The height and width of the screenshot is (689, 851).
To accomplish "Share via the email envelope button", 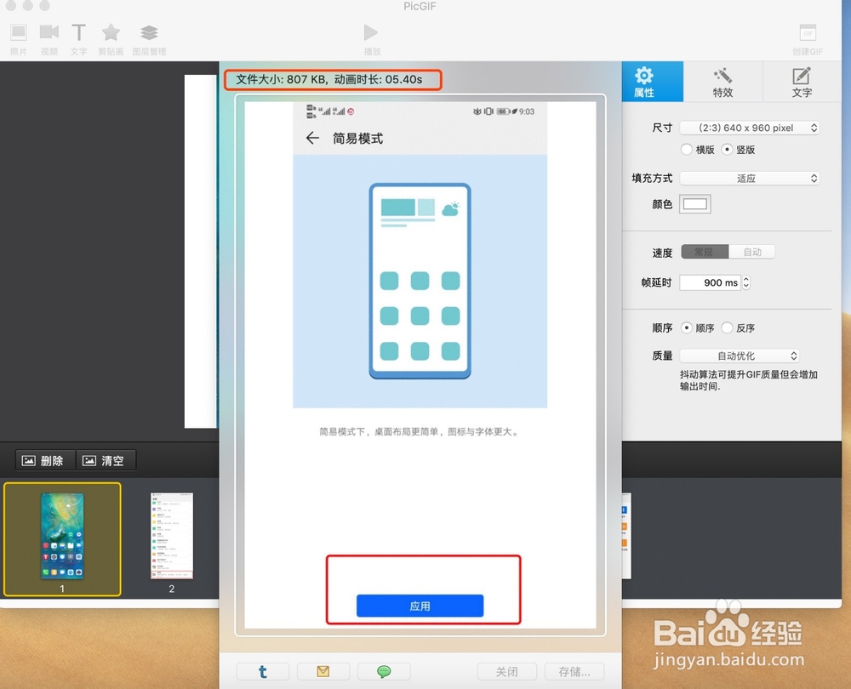I will tap(323, 672).
